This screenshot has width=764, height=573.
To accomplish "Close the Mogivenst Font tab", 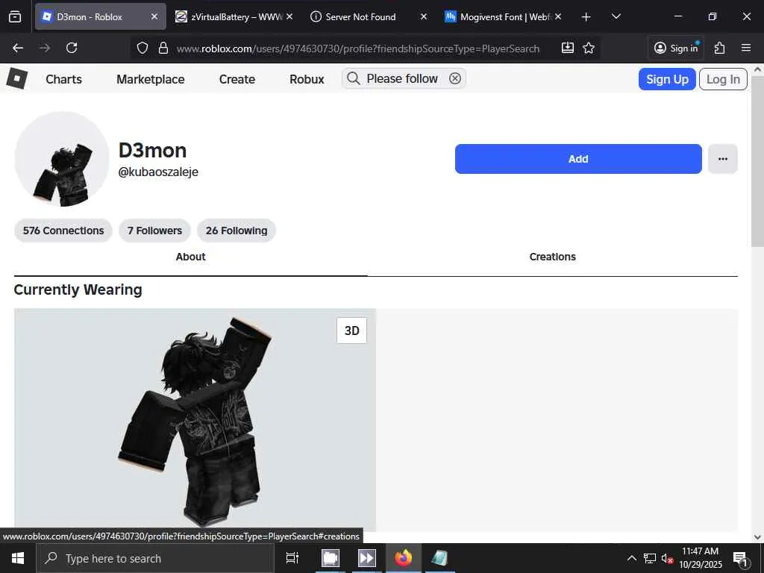I will (x=558, y=16).
